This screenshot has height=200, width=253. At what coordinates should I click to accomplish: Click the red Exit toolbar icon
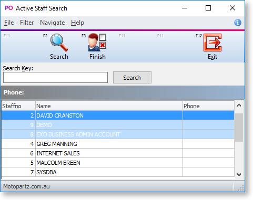pyautogui.click(x=212, y=43)
